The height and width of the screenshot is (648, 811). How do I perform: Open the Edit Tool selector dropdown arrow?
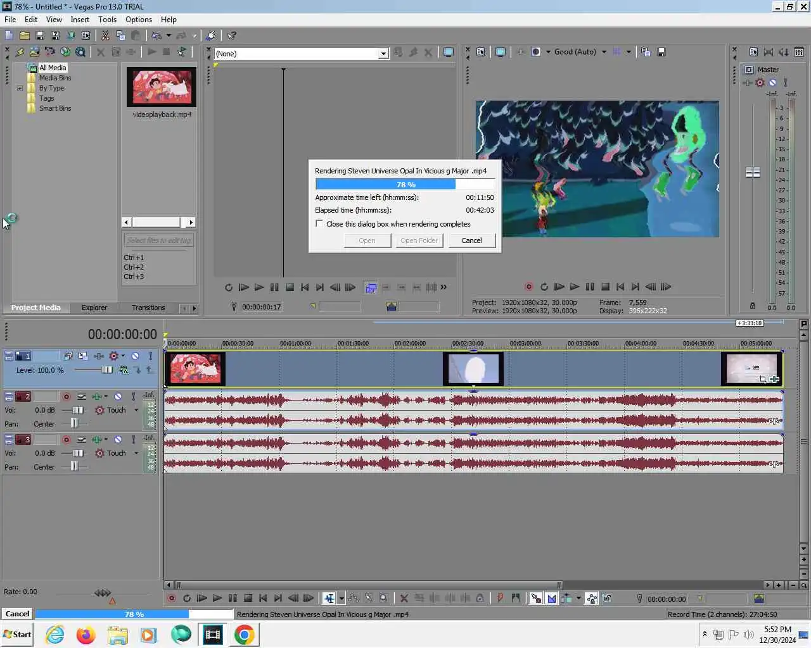(x=342, y=598)
